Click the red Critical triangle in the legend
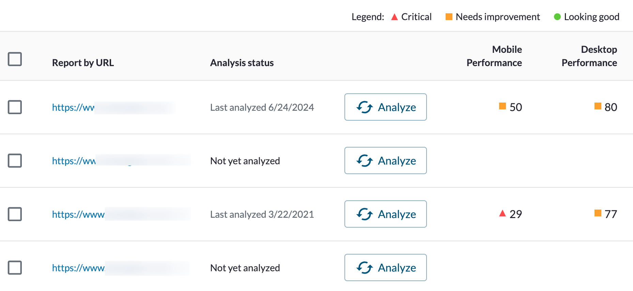 [x=395, y=17]
